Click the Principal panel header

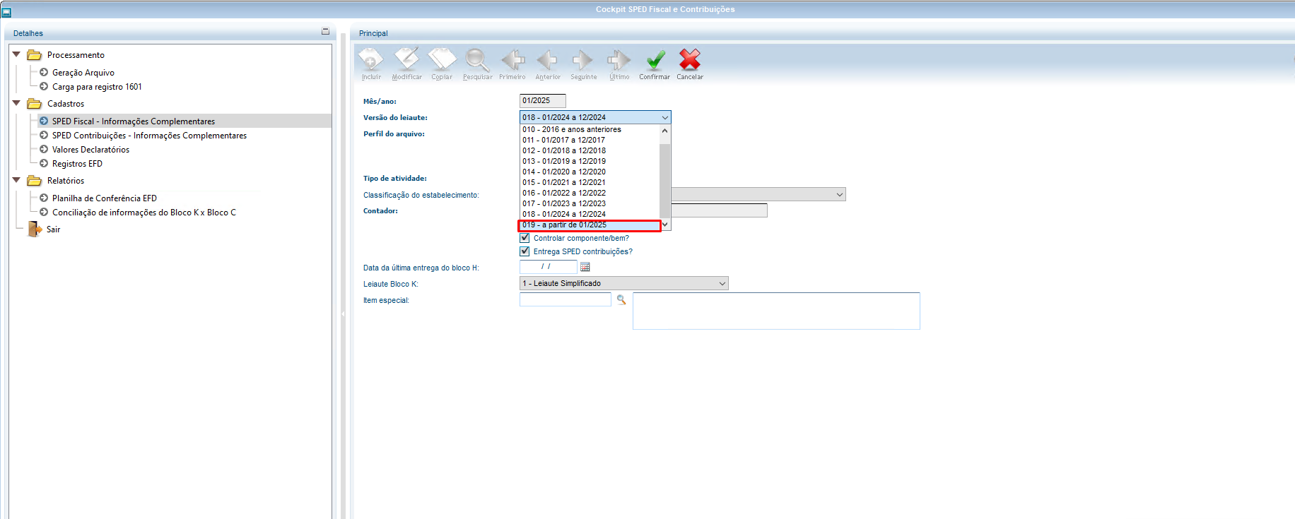click(373, 33)
